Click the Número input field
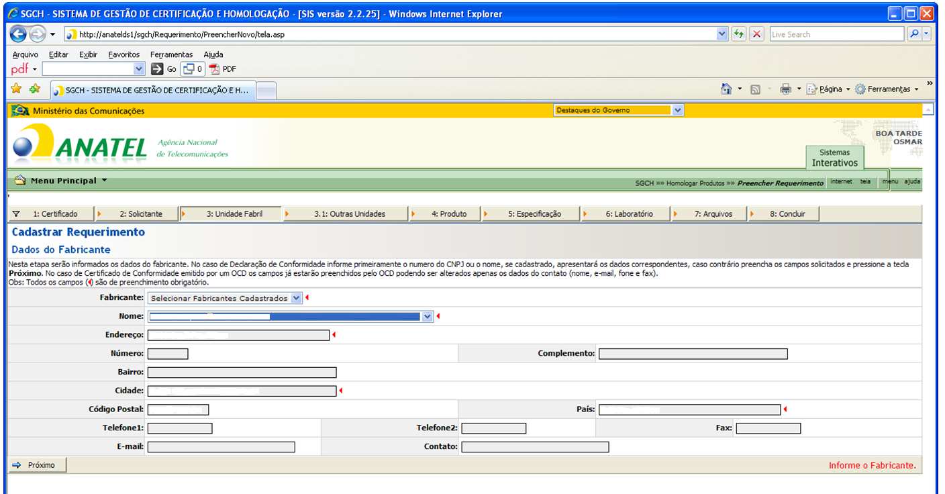This screenshot has height=494, width=945. click(x=168, y=354)
